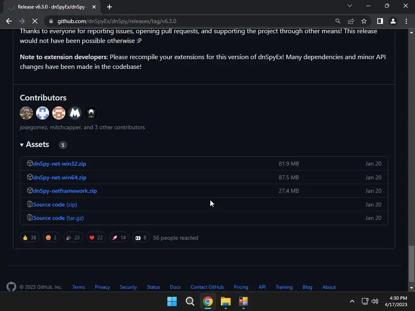Collapse the Assets section triangle
The width and height of the screenshot is (415, 311).
point(22,145)
